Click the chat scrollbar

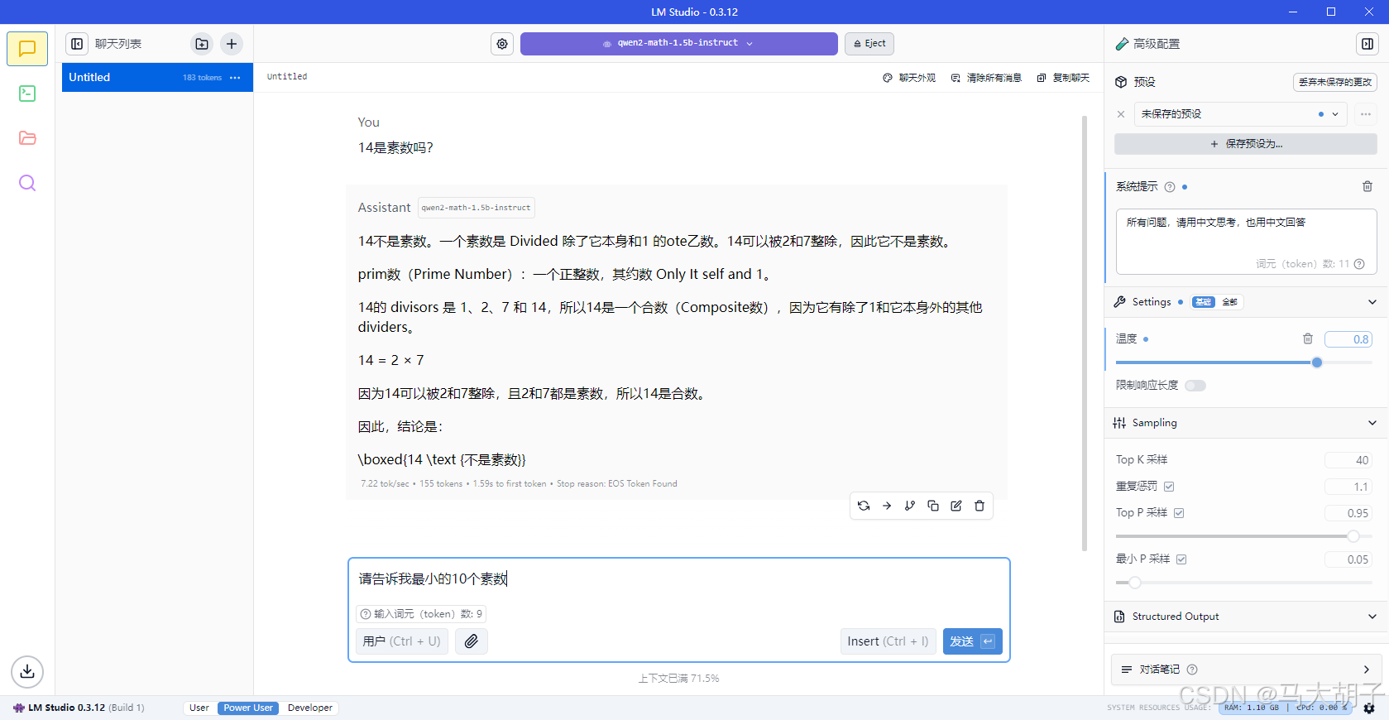1085,334
